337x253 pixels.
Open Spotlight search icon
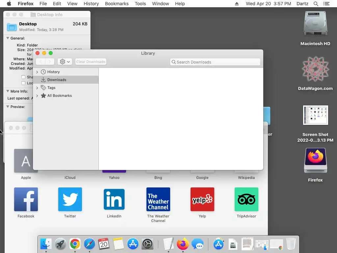tap(316, 4)
